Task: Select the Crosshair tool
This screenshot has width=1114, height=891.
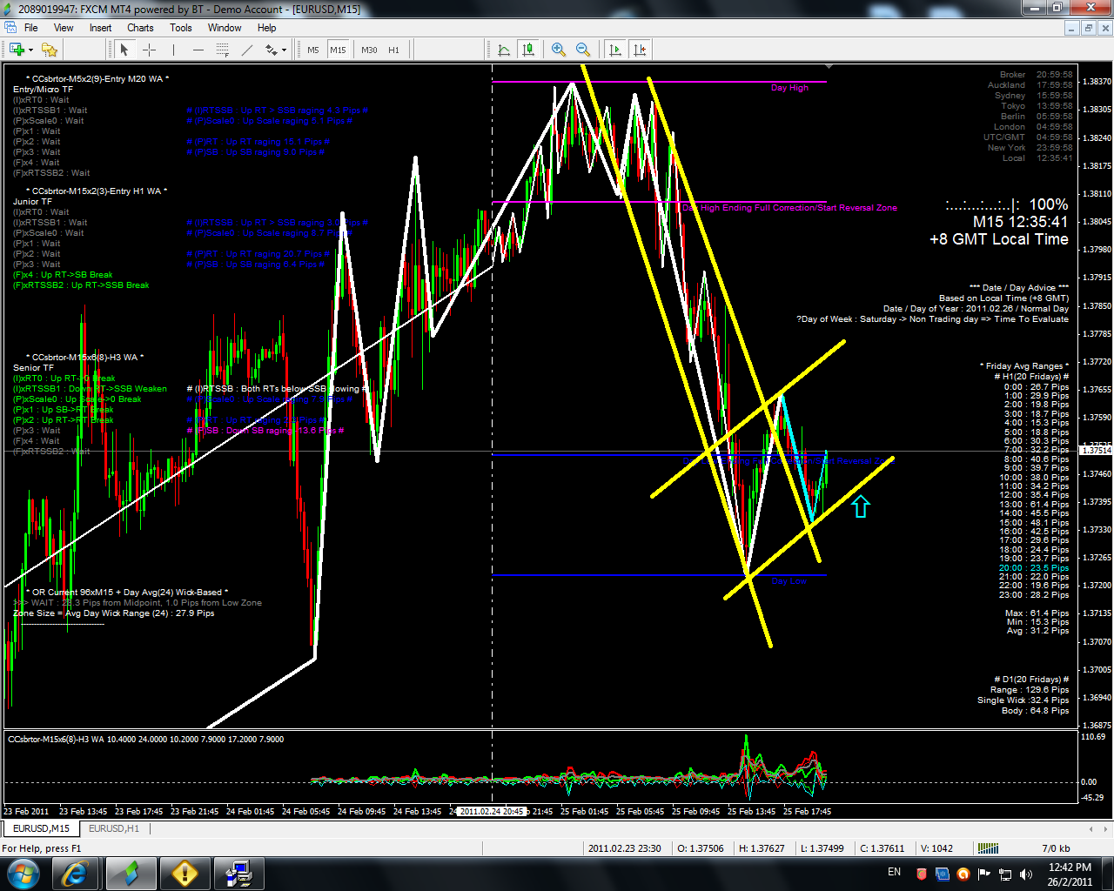Action: (x=149, y=50)
